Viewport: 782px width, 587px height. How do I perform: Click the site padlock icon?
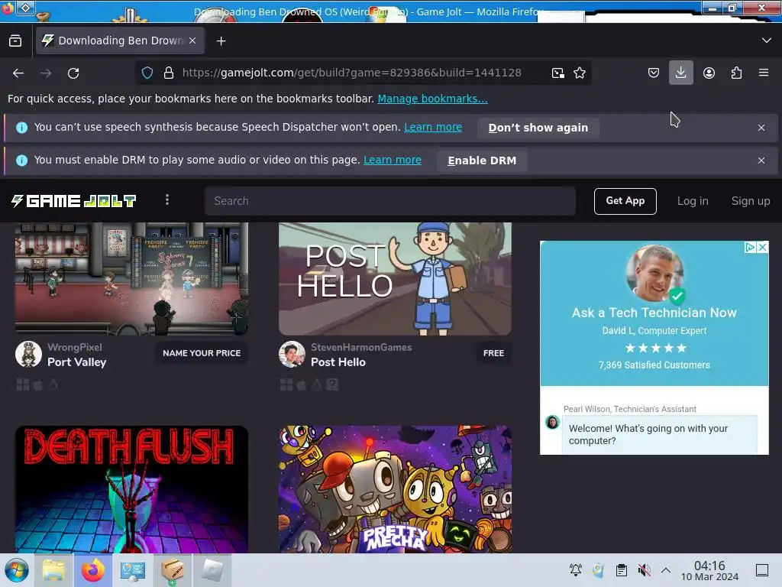click(169, 73)
